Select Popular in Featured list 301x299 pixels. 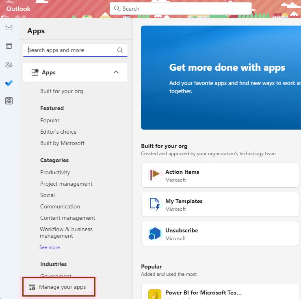tap(50, 120)
